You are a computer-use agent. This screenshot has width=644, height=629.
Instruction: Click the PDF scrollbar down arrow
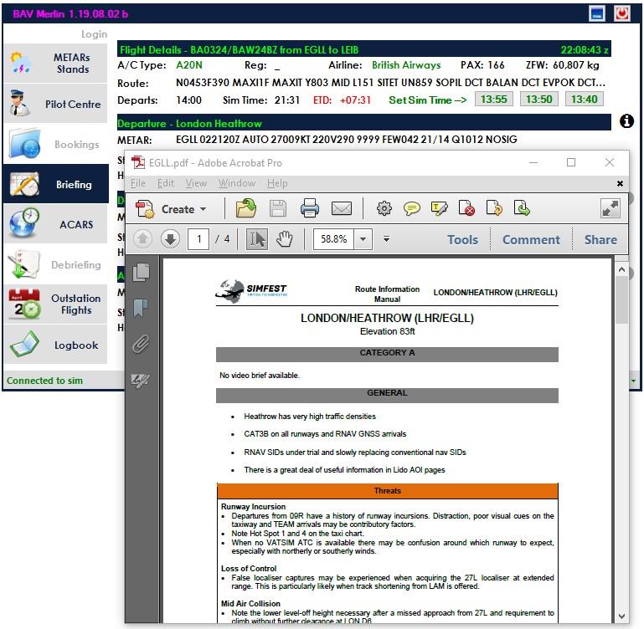(621, 616)
